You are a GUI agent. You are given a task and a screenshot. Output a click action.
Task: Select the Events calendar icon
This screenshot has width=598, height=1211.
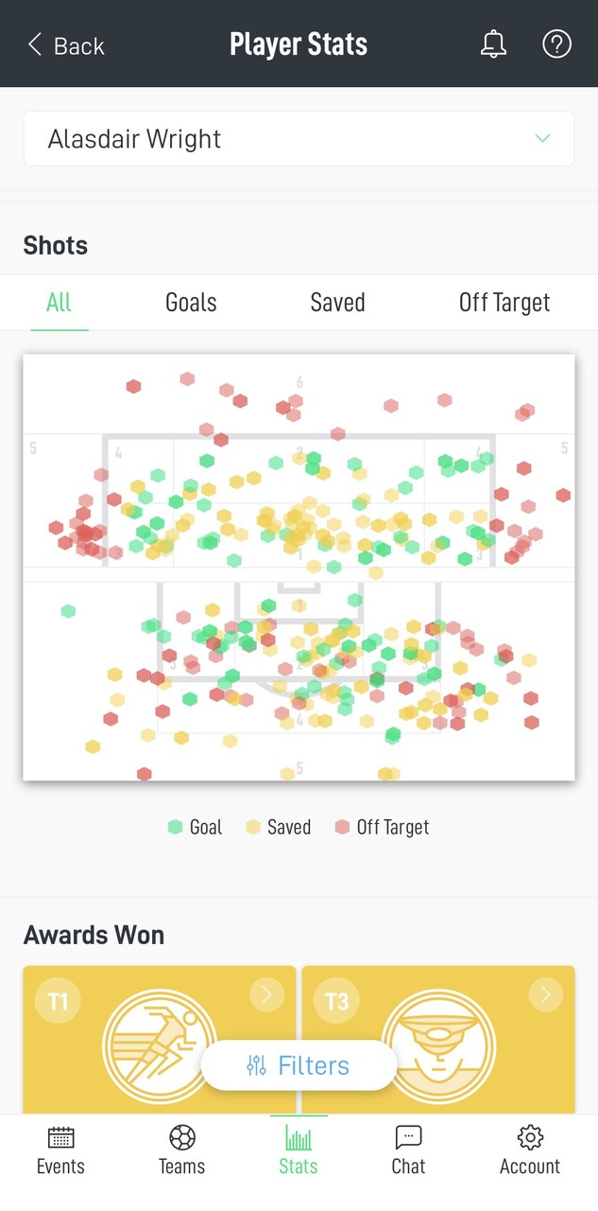pos(60,1138)
